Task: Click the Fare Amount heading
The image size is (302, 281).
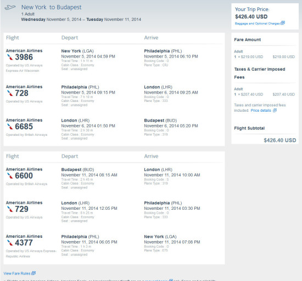Action: coord(247,39)
